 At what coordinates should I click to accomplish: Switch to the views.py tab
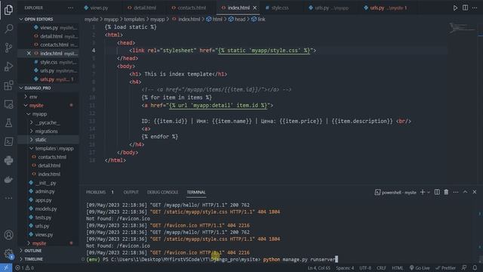[99, 8]
